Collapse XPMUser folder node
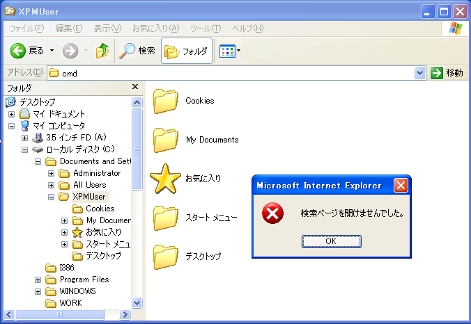The height and width of the screenshot is (324, 471). (51, 197)
